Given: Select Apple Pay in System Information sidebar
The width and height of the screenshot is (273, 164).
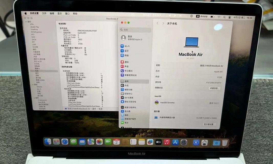Looking at the screenshot, I should (35, 27).
